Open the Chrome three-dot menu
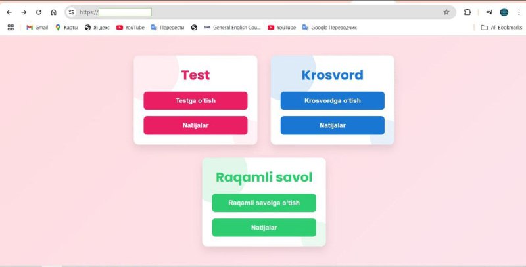Image resolution: width=526 pixels, height=267 pixels. coord(519,12)
